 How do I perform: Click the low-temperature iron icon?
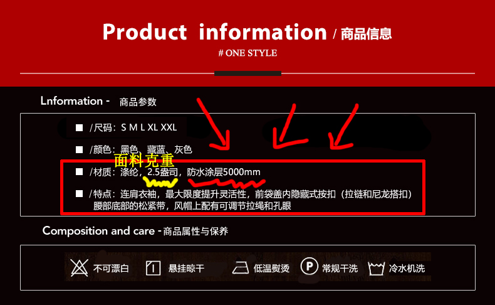[241, 268]
